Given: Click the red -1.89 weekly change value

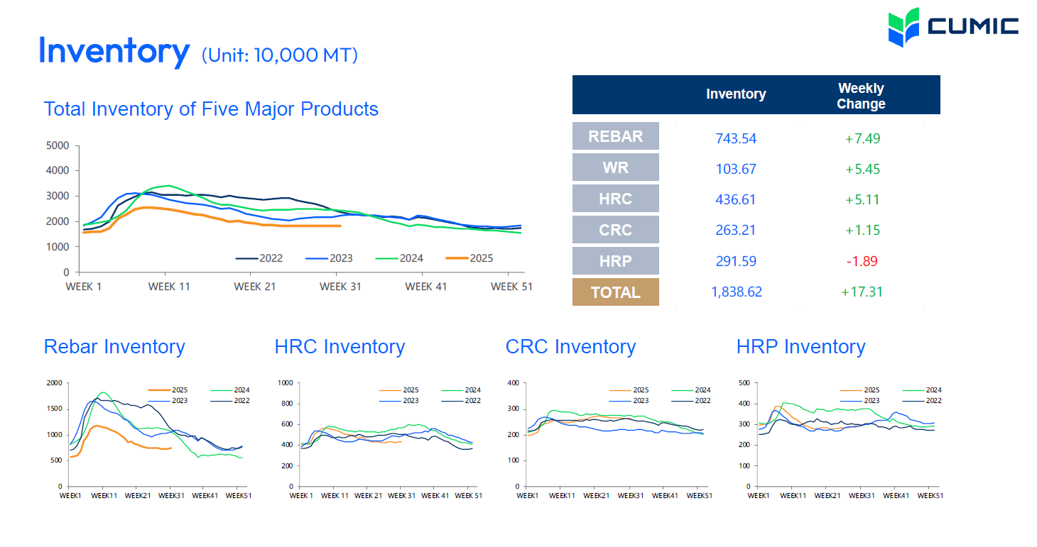Looking at the screenshot, I should 862,261.
